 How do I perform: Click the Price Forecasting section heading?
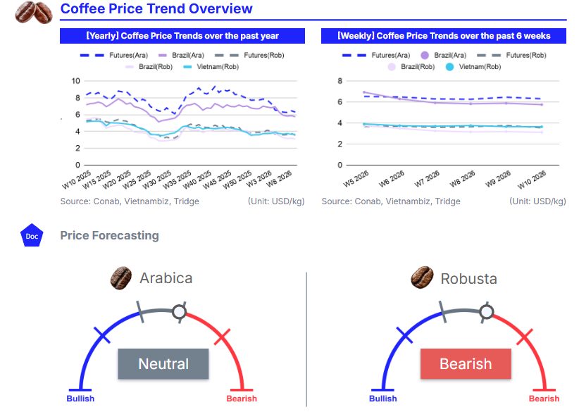(x=109, y=236)
